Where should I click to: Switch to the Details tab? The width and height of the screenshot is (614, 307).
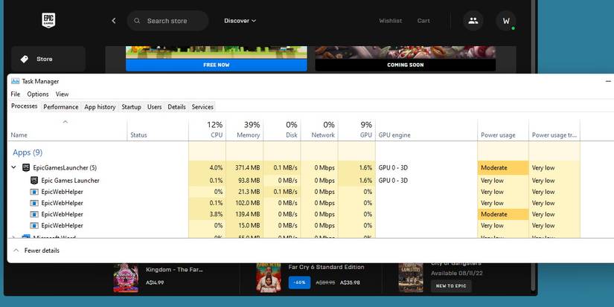[x=176, y=107]
